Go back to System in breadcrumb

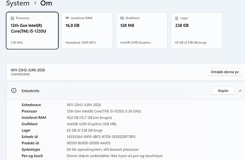point(18,3)
